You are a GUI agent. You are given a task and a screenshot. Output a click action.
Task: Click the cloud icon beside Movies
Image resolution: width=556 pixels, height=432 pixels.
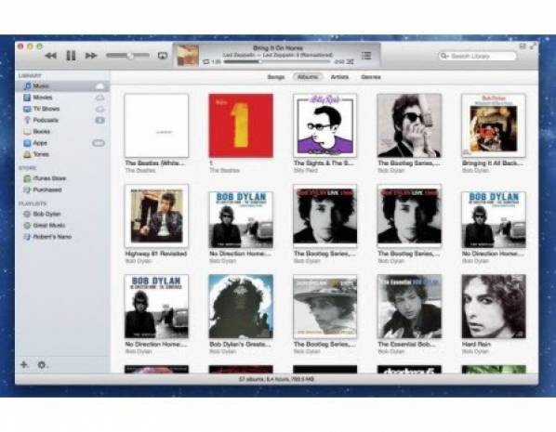[100, 98]
